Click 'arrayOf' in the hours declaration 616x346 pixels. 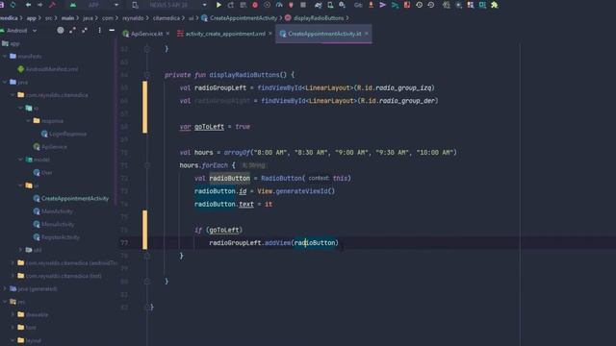pos(238,152)
